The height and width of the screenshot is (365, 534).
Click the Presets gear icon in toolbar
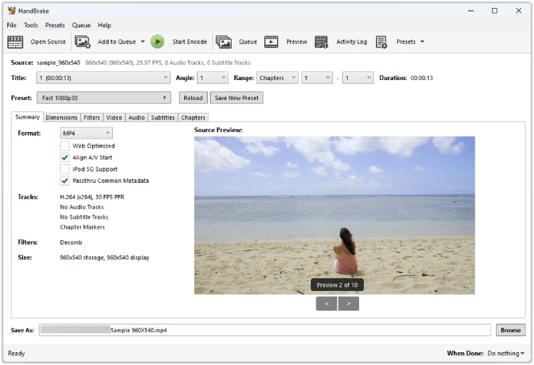[381, 42]
